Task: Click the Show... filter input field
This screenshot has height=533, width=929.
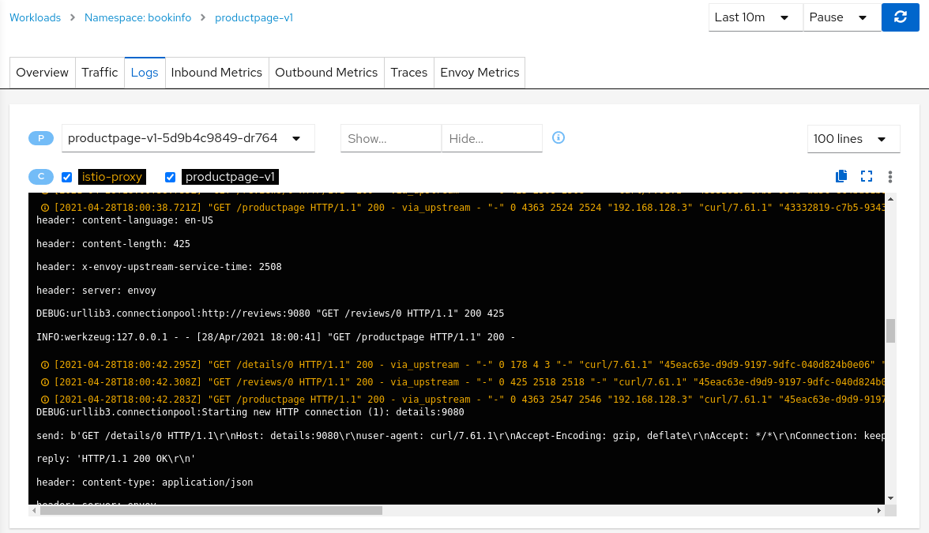Action: click(x=390, y=138)
